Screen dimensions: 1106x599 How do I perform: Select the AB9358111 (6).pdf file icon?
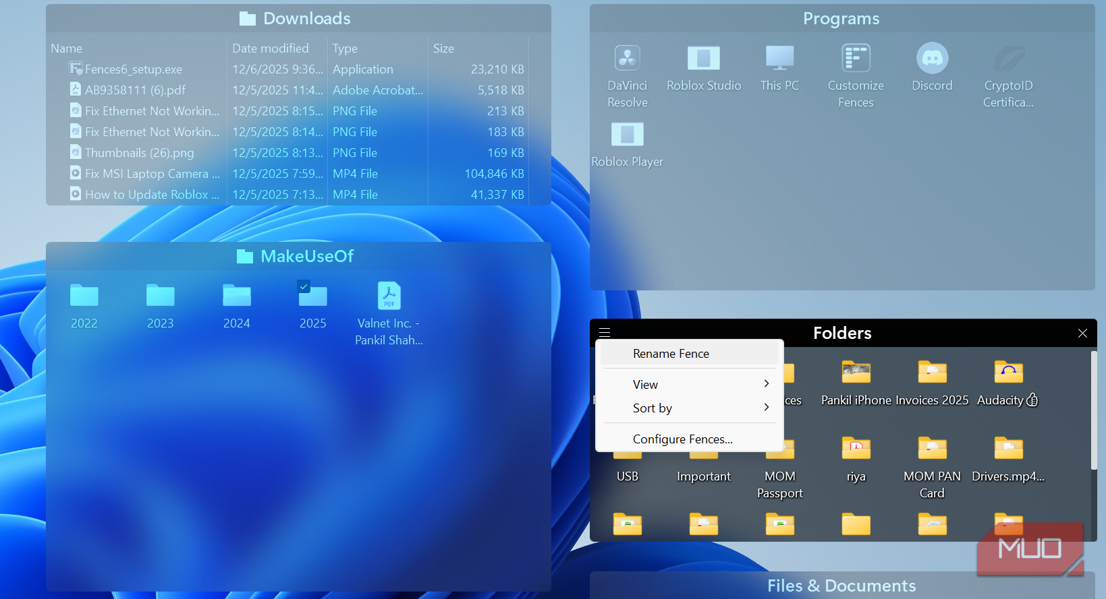tap(75, 90)
